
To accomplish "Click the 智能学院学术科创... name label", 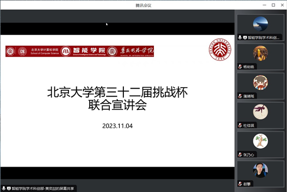I will coord(264,37).
